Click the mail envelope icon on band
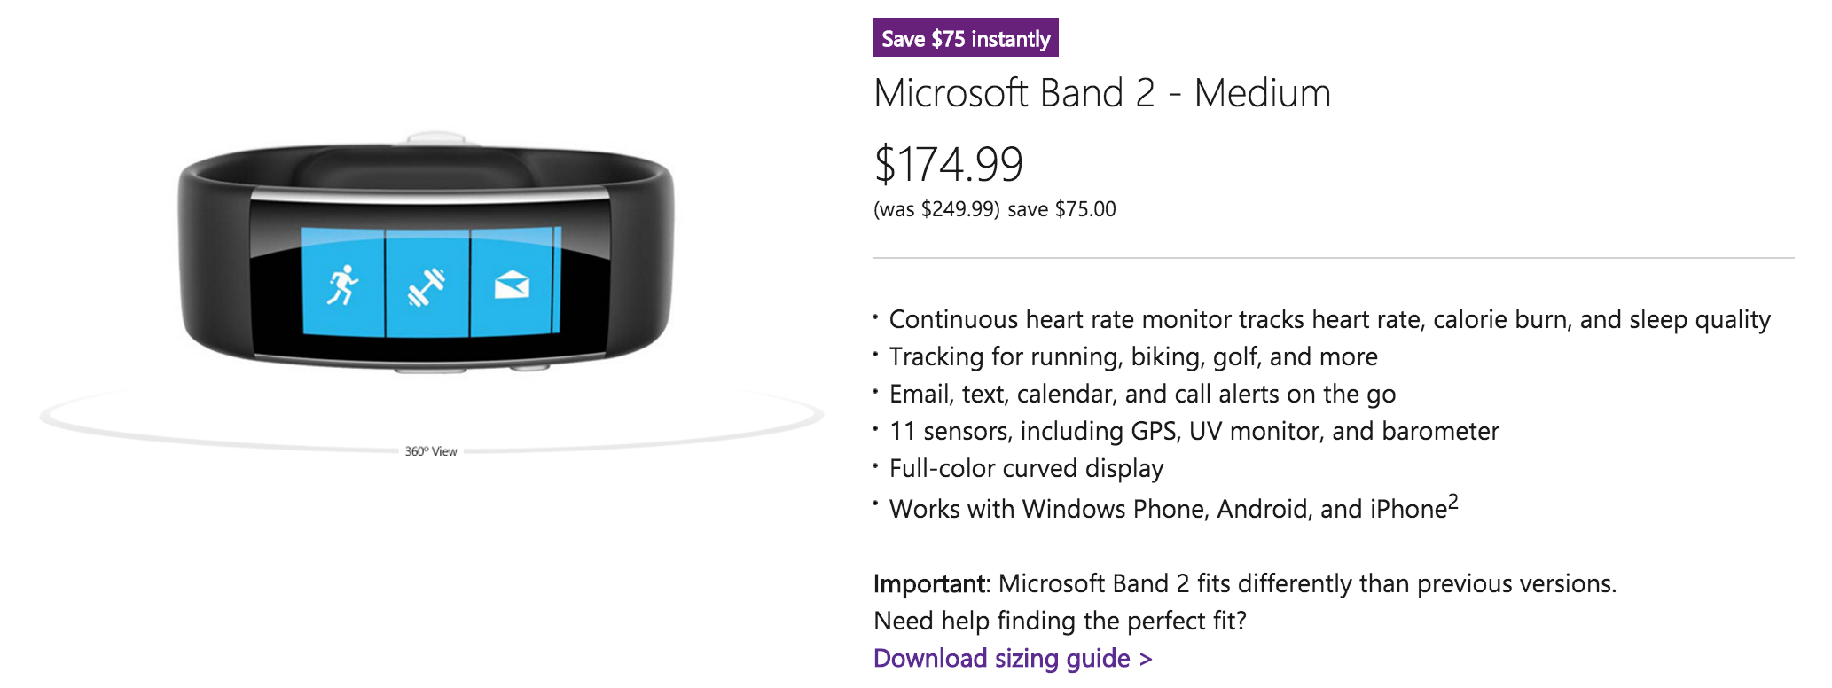Screen dimensions: 1832x688 [512, 285]
